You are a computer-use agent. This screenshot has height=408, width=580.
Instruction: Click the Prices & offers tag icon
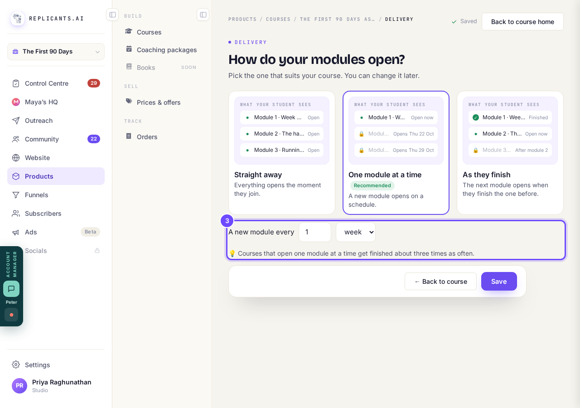pyautogui.click(x=129, y=102)
